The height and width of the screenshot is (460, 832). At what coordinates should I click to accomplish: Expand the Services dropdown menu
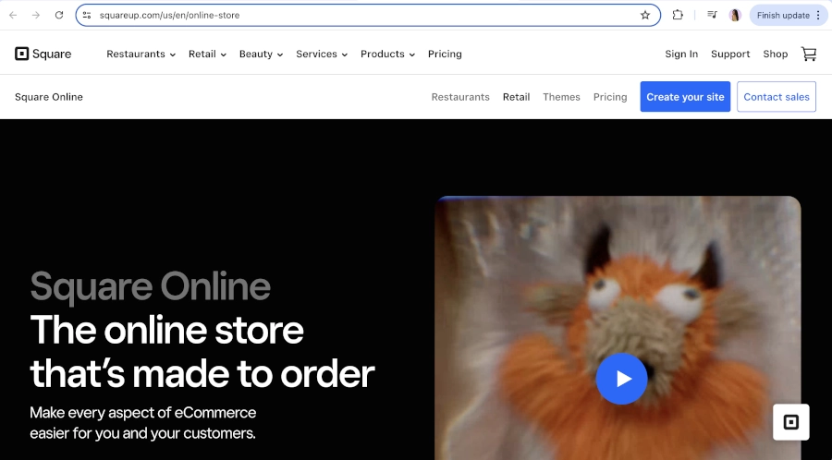pos(322,54)
